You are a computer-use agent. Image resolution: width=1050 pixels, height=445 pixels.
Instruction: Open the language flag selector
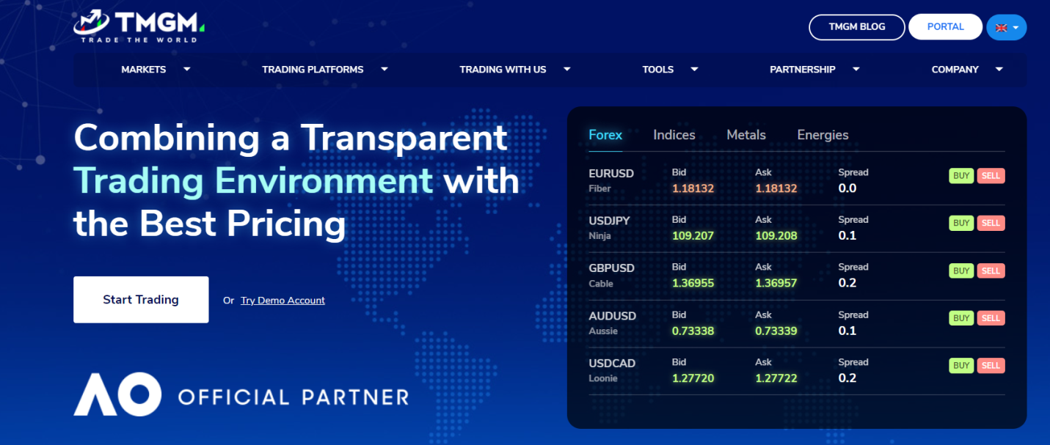coord(1006,27)
